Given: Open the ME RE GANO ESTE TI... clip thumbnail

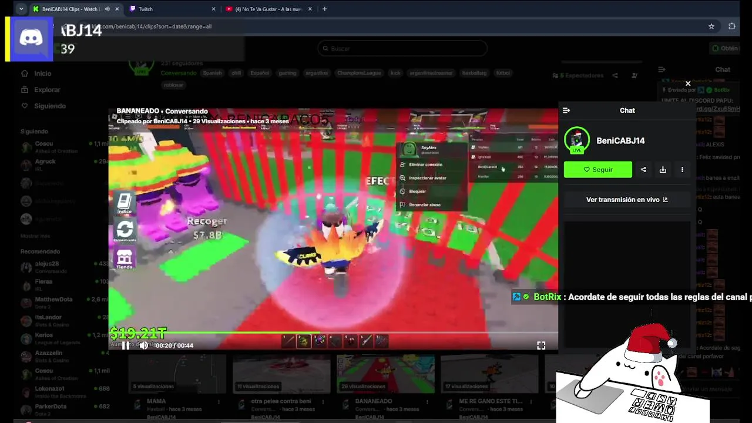Looking at the screenshot, I should tap(489, 374).
